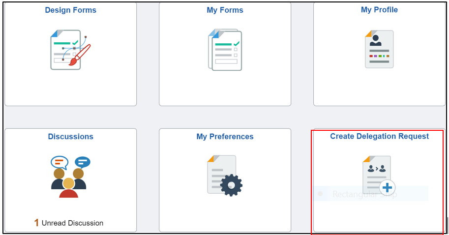The image size is (449, 235).
Task: Click the blue plus on delegation icon
Action: (x=388, y=187)
